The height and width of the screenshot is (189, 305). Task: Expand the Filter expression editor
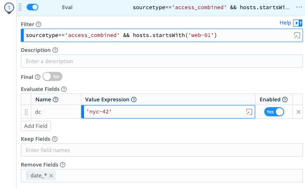pyautogui.click(x=296, y=36)
